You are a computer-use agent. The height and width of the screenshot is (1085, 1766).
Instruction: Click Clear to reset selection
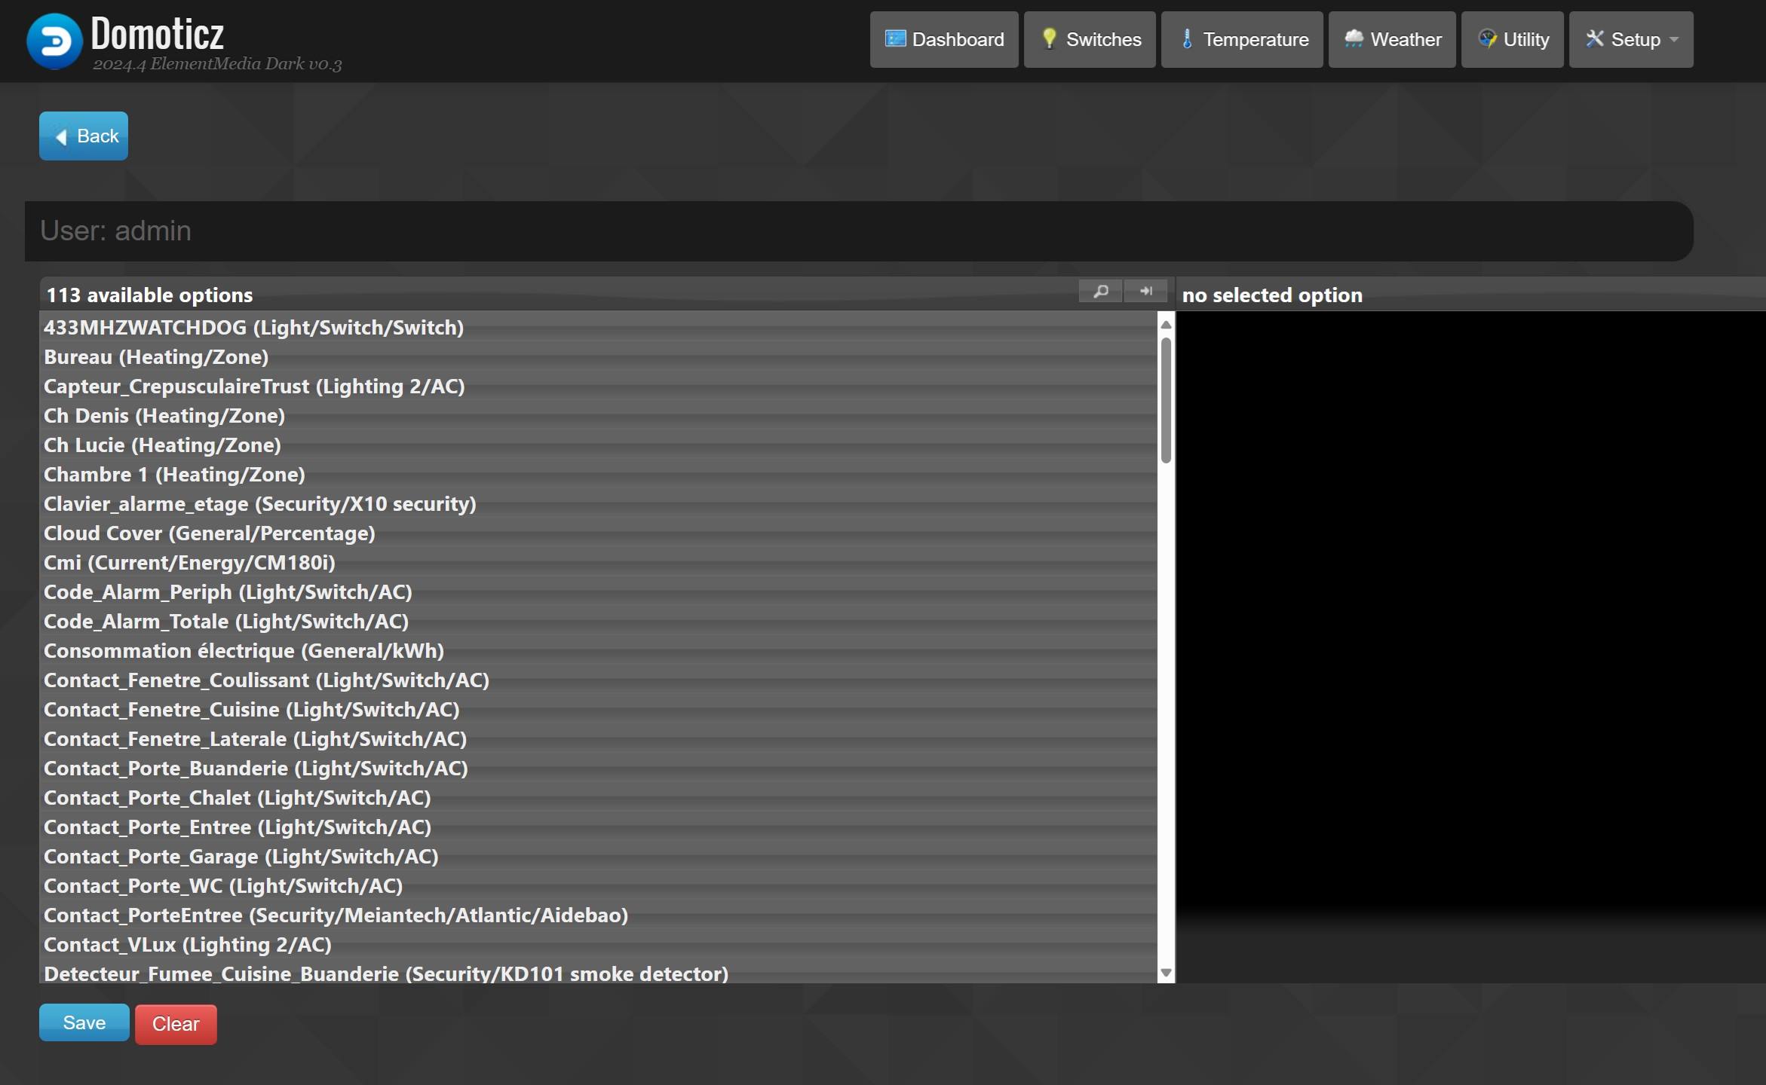176,1023
